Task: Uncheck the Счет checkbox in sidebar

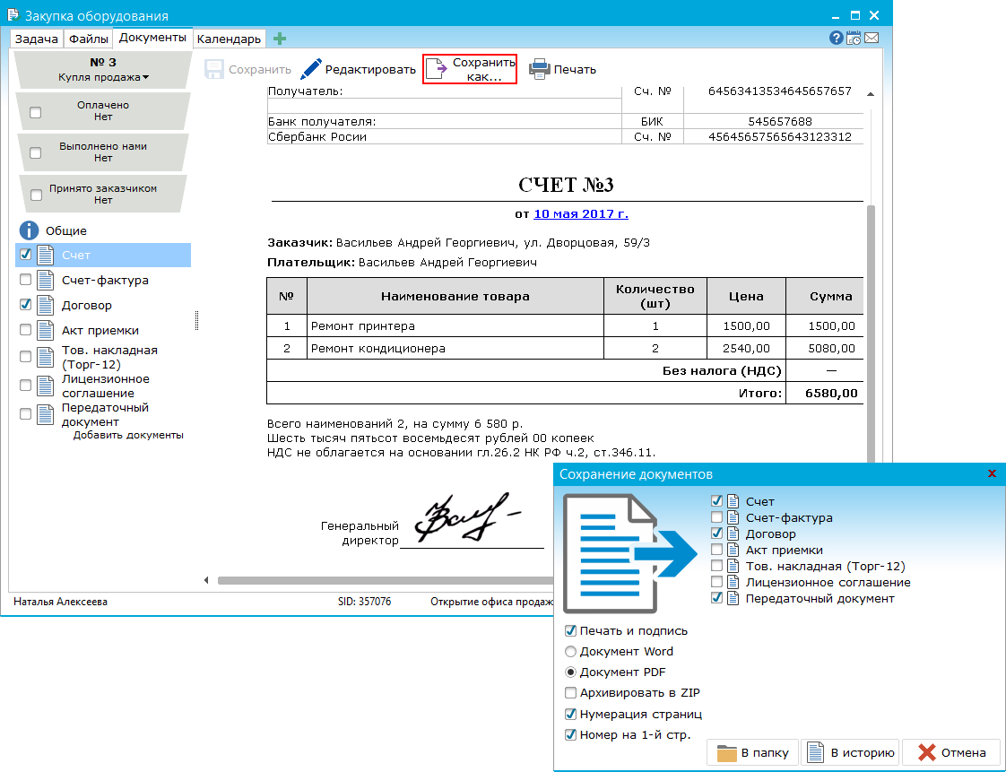Action: tap(26, 254)
